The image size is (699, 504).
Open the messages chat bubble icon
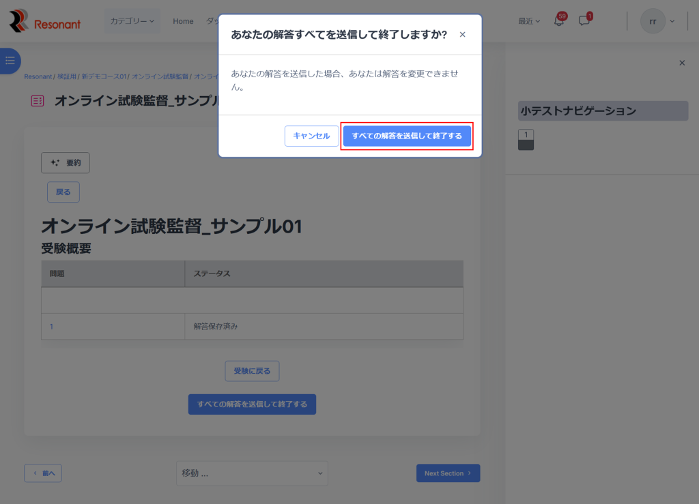[584, 21]
